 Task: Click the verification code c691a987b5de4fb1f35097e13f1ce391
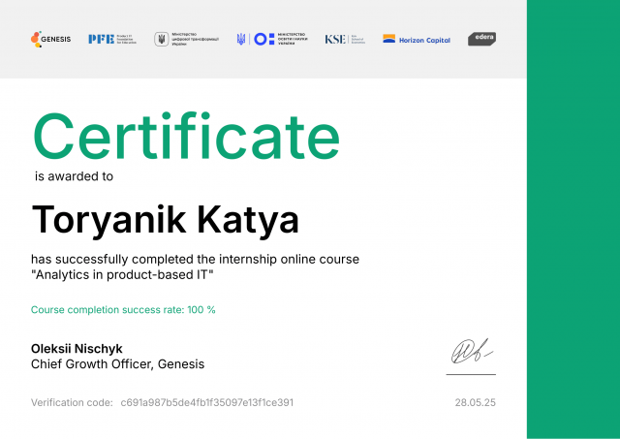point(206,402)
